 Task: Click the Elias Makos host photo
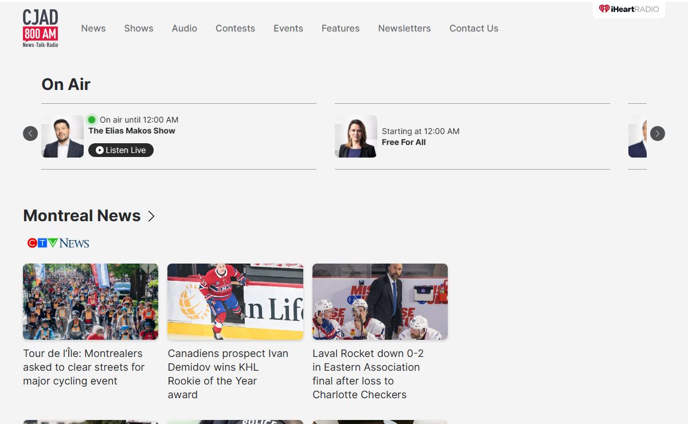pyautogui.click(x=62, y=136)
